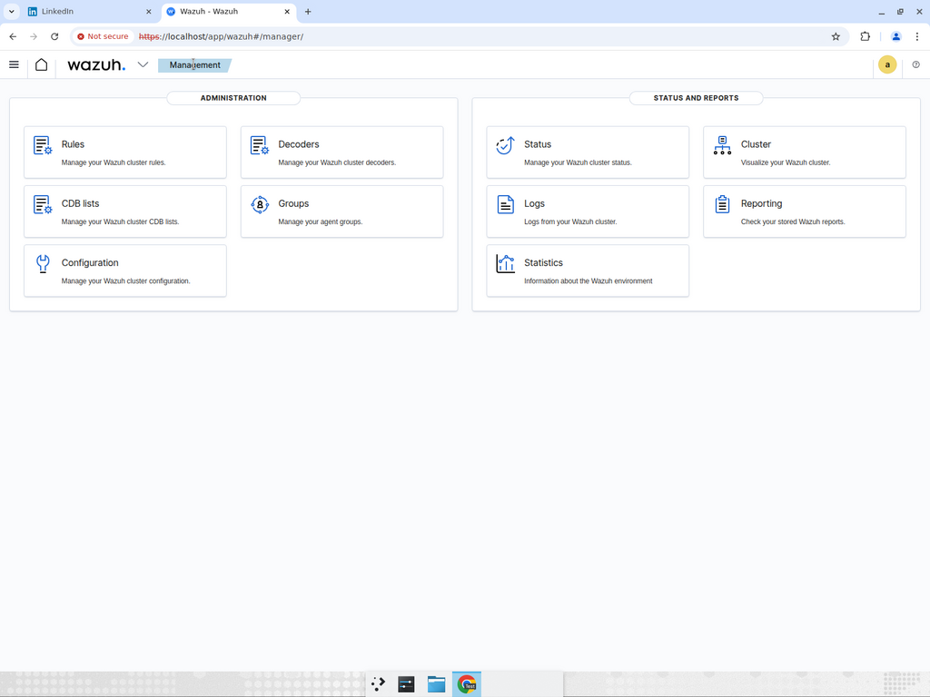
Task: Click the Cluster network icon
Action: pos(722,145)
